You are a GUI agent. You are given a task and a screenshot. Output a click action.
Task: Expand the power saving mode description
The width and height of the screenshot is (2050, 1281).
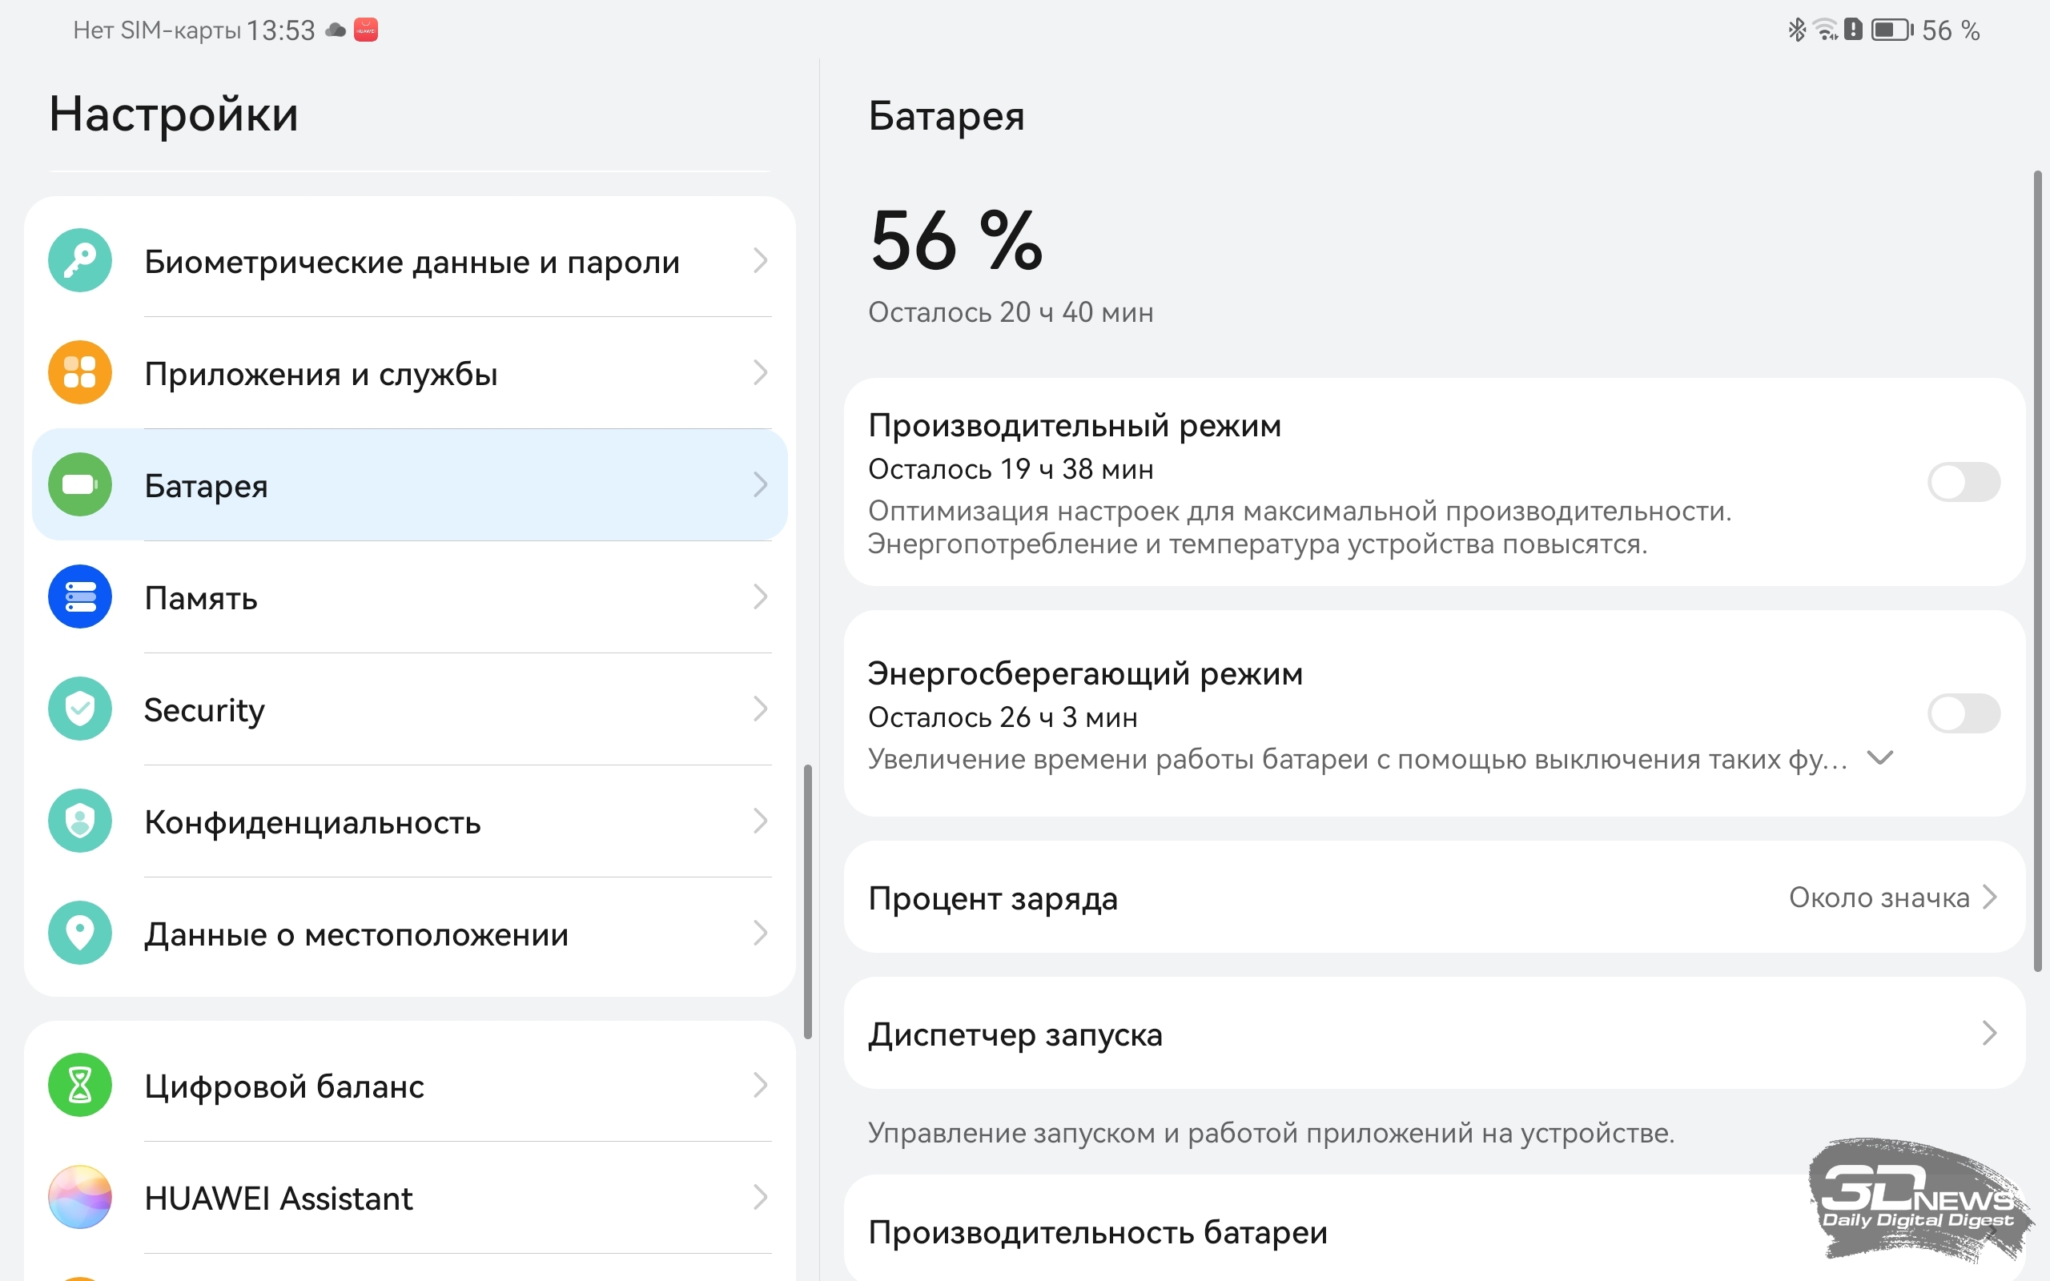[1879, 757]
